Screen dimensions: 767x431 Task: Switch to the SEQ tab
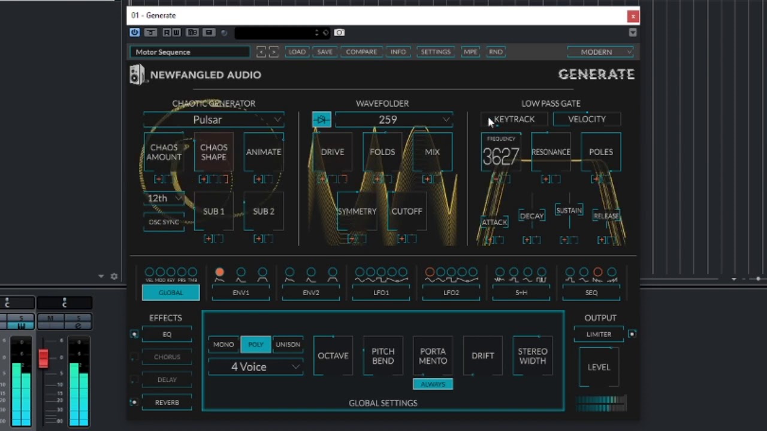pos(591,293)
